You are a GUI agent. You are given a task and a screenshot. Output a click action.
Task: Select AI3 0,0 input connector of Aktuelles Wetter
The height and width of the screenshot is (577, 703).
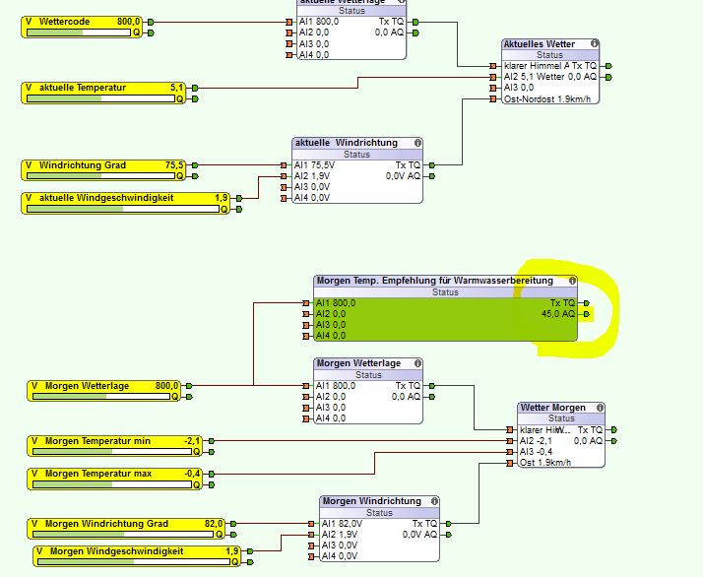coord(493,88)
